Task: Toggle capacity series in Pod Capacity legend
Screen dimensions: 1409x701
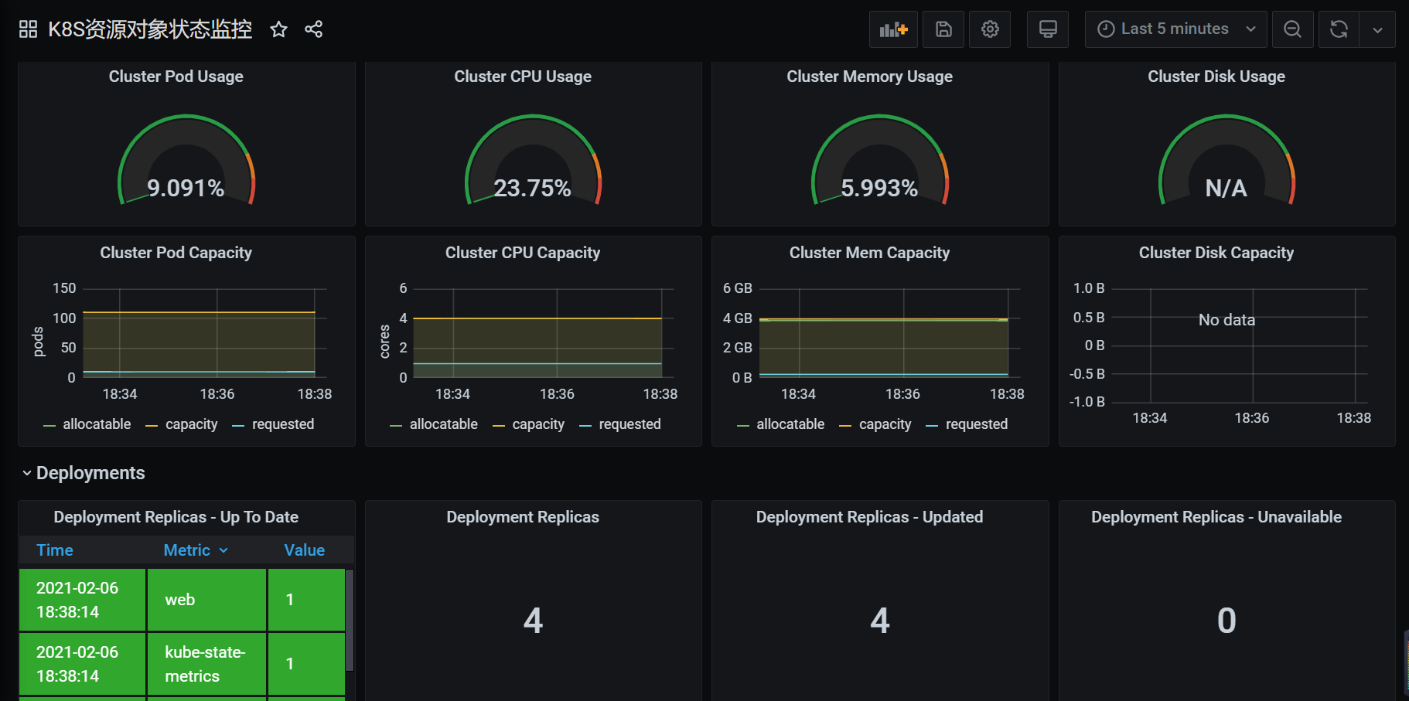Action: [x=191, y=424]
